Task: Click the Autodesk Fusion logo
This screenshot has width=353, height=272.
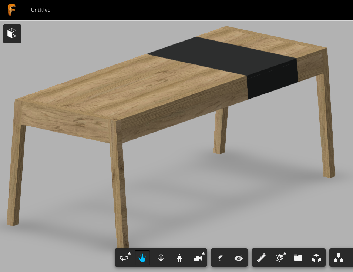Action: (12, 10)
